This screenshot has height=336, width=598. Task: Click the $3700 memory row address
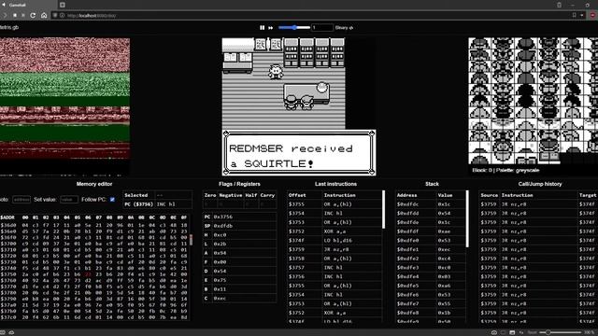(x=7, y=244)
